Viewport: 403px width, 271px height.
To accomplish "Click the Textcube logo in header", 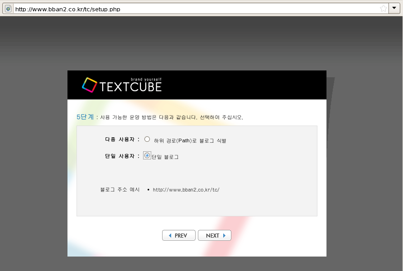I will (121, 85).
